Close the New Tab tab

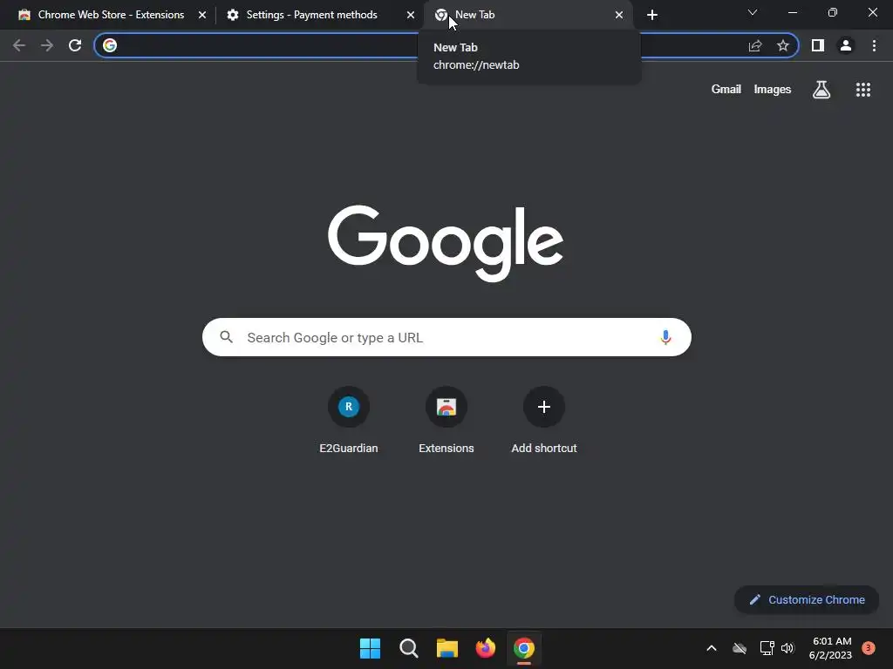619,15
